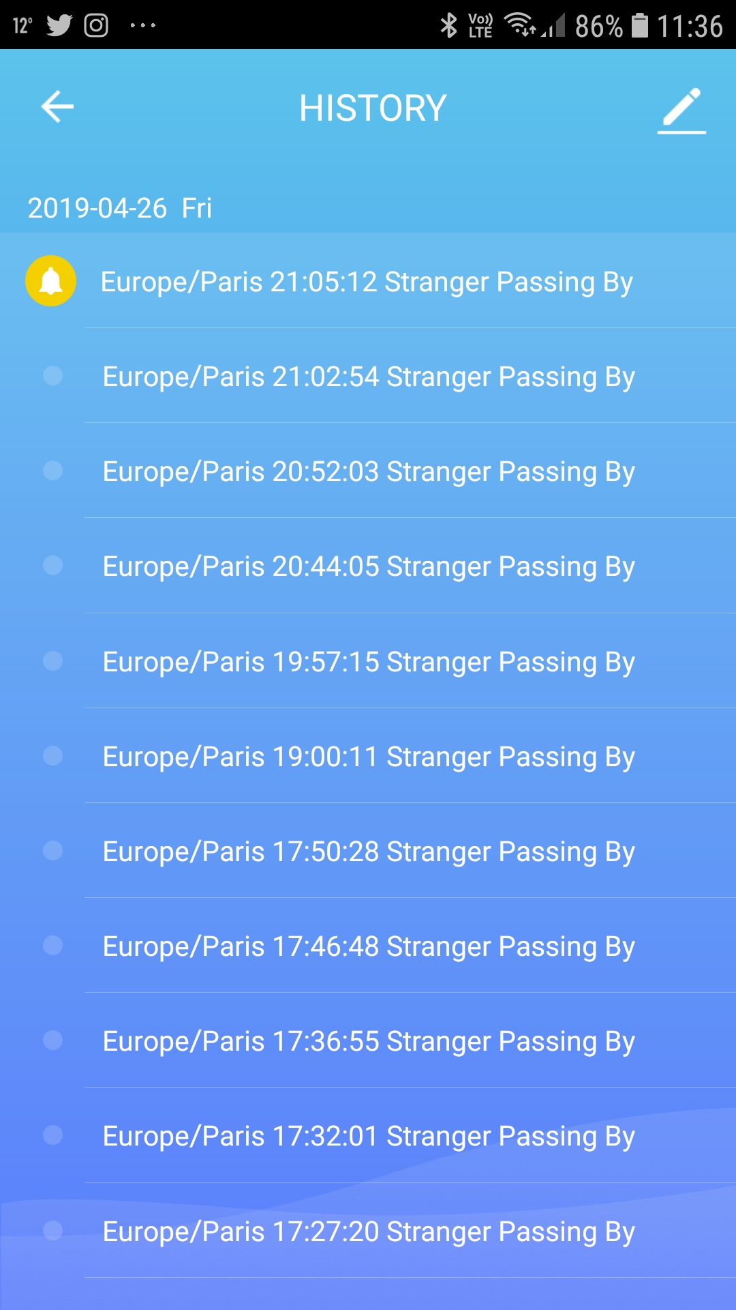Tap the yellow bell notification icon
Viewport: 736px width, 1310px height.
click(x=51, y=281)
